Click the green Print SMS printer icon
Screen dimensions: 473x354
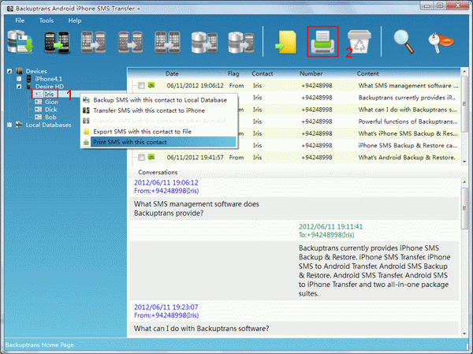click(322, 42)
